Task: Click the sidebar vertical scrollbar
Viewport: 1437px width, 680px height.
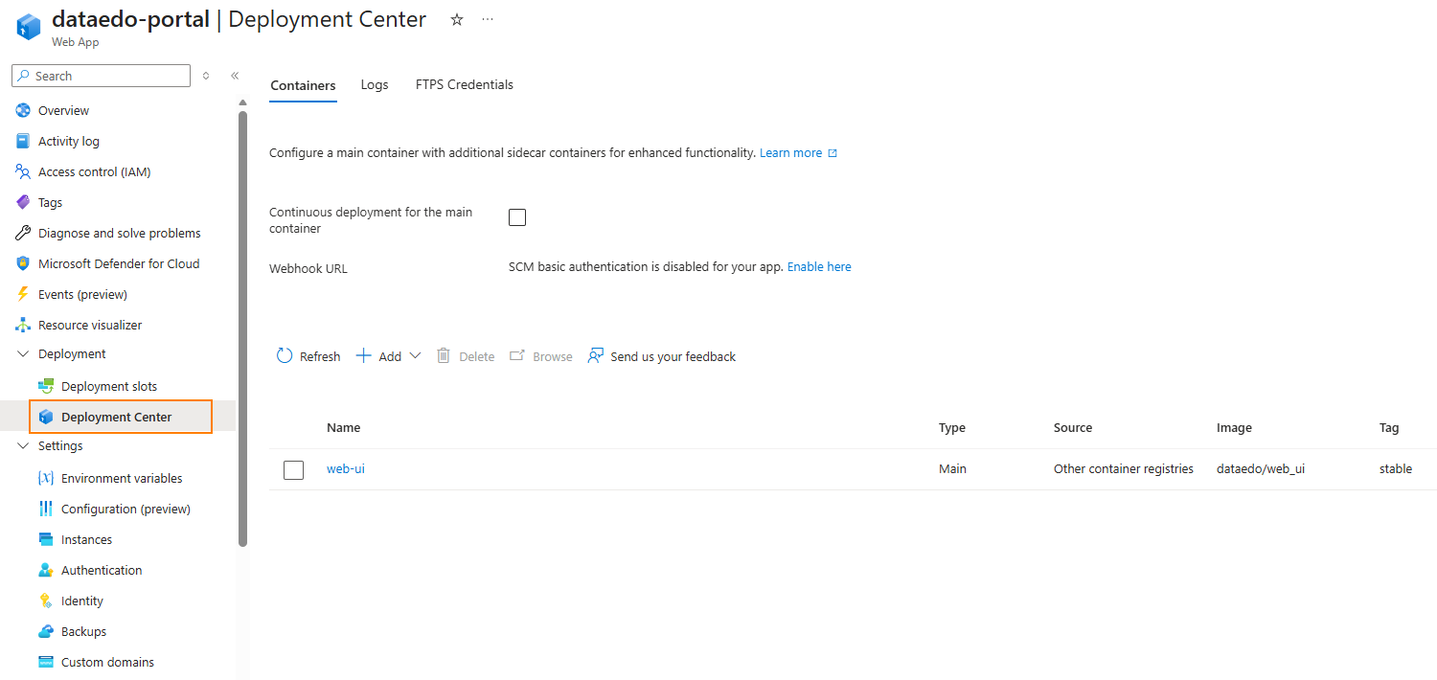Action: 242,326
